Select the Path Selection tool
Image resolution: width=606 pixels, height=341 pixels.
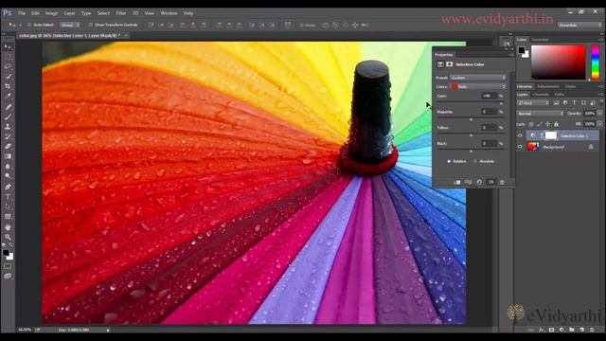pyautogui.click(x=8, y=206)
